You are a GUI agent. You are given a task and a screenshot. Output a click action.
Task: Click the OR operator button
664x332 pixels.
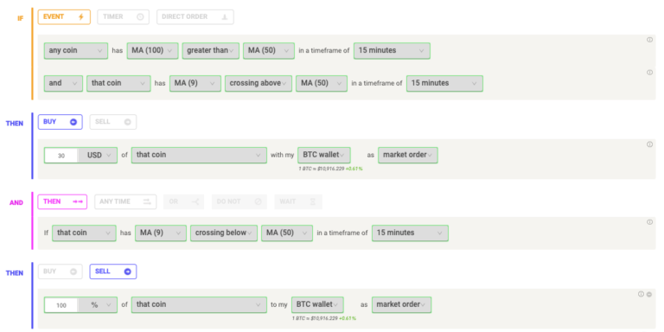184,202
